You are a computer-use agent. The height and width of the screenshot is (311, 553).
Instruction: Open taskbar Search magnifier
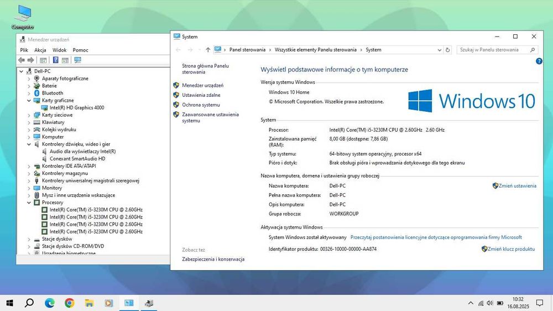pos(30,303)
